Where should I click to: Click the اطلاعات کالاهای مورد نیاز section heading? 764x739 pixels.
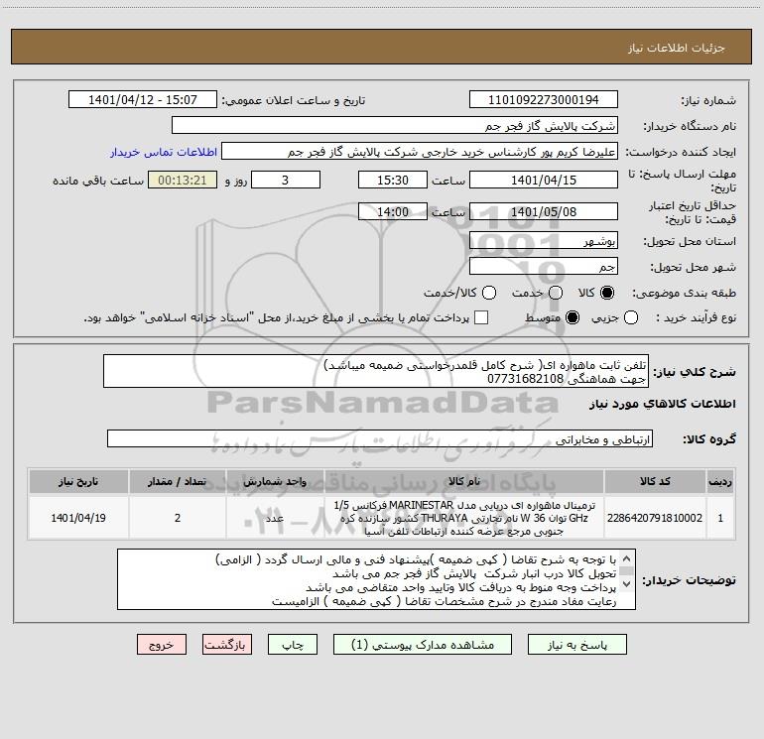pyautogui.click(x=663, y=404)
